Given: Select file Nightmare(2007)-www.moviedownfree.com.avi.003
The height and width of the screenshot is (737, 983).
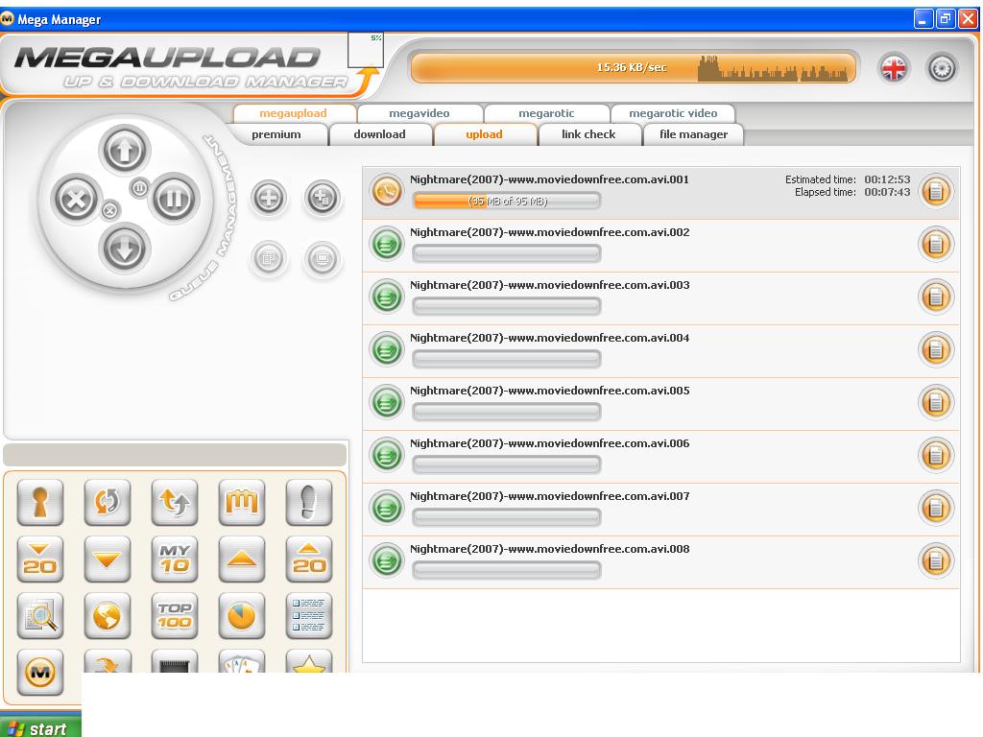Looking at the screenshot, I should click(x=550, y=285).
